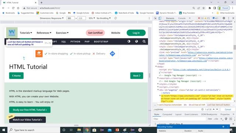Open Google Scholar bookmark
The width and height of the screenshot is (236, 133).
point(81,13)
